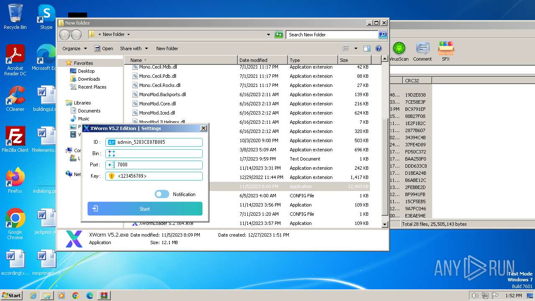Select Downloads under Favorites
The width and height of the screenshot is (535, 301).
tap(89, 79)
